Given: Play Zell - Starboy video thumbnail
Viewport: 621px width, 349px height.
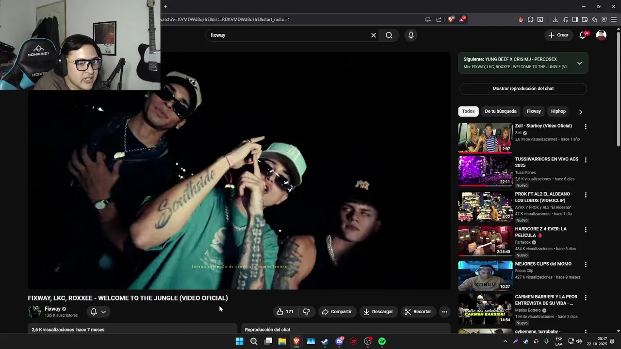Looking at the screenshot, I should (x=485, y=138).
